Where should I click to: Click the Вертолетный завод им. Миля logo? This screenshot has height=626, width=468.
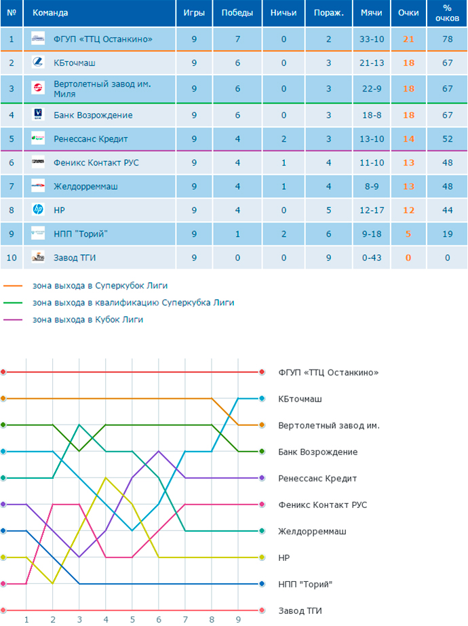[38, 88]
